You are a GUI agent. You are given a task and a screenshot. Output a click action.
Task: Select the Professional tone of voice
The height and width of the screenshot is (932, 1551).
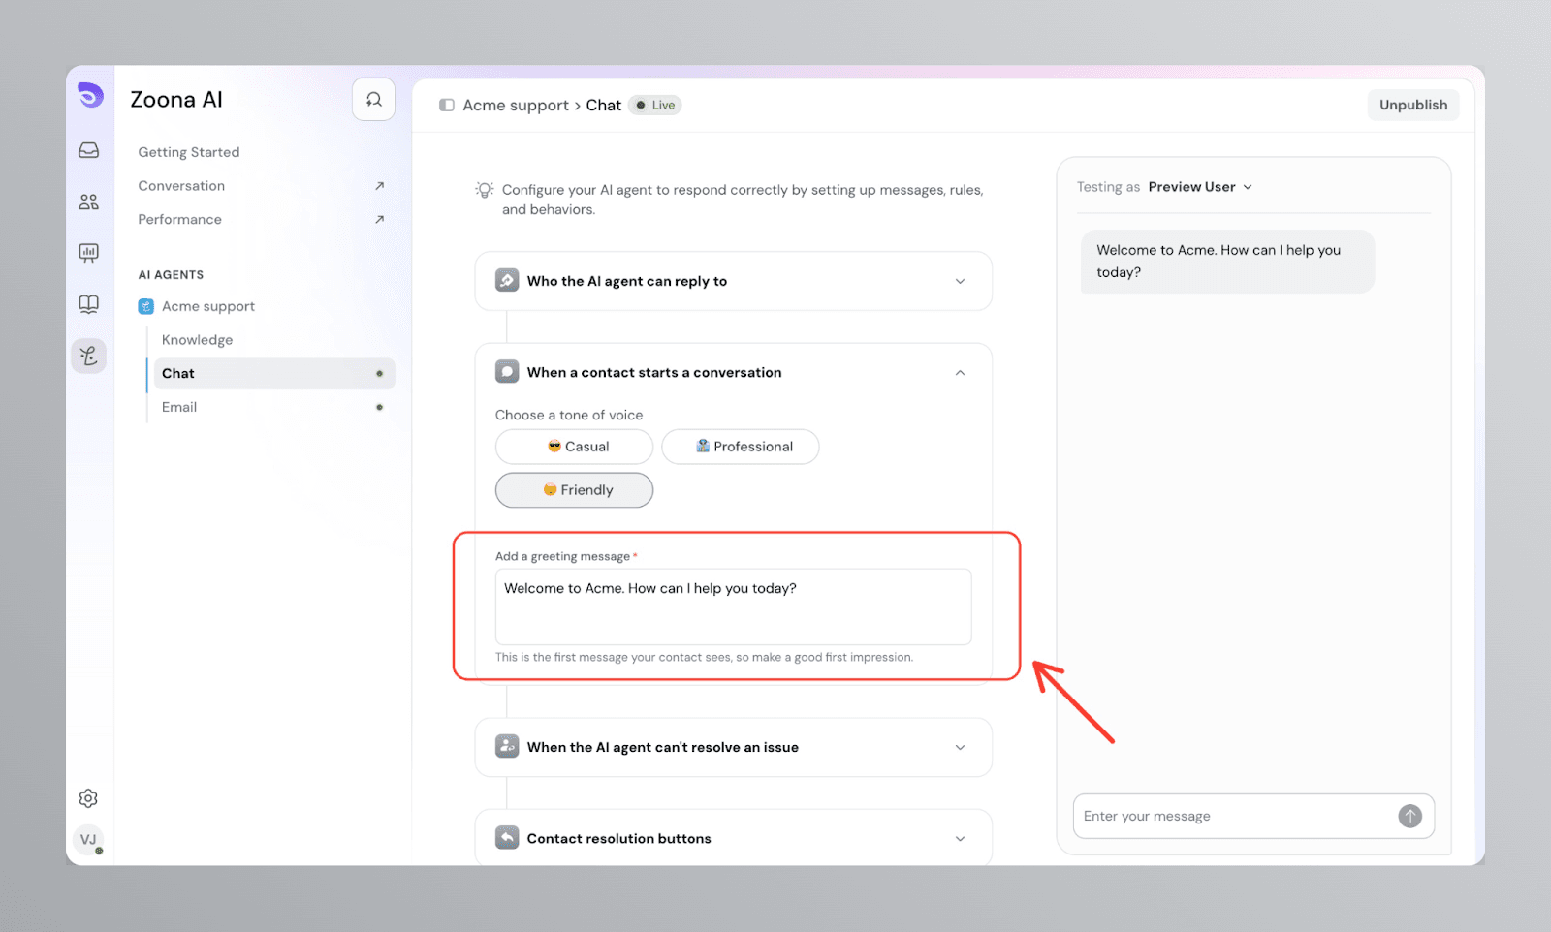pyautogui.click(x=741, y=447)
